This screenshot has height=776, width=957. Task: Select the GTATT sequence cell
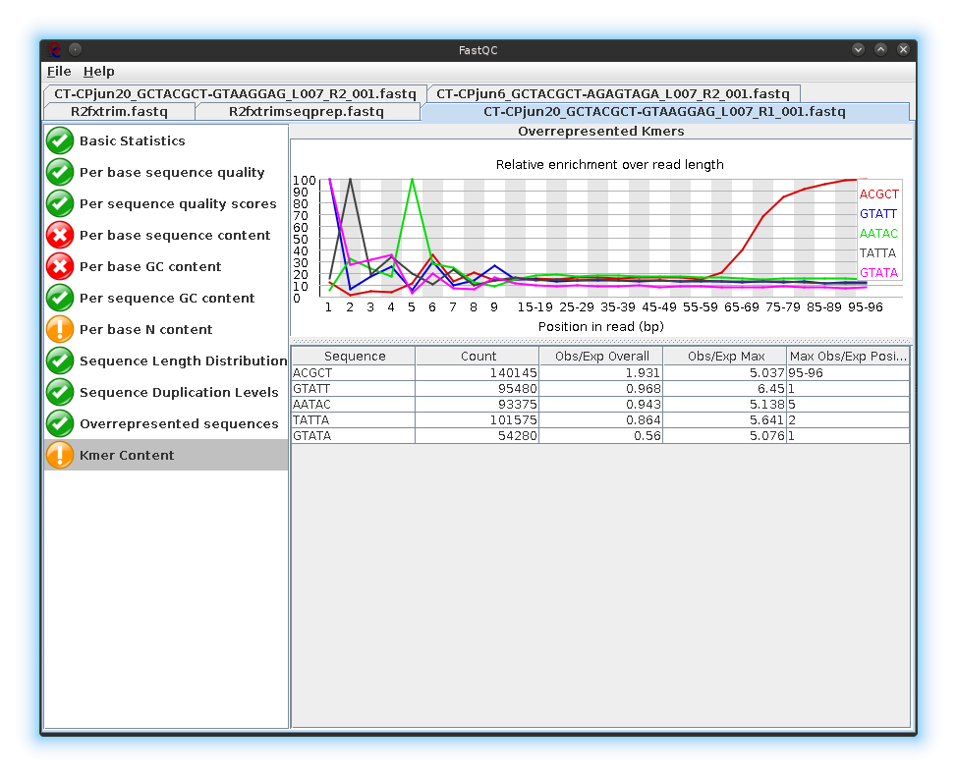(x=354, y=389)
